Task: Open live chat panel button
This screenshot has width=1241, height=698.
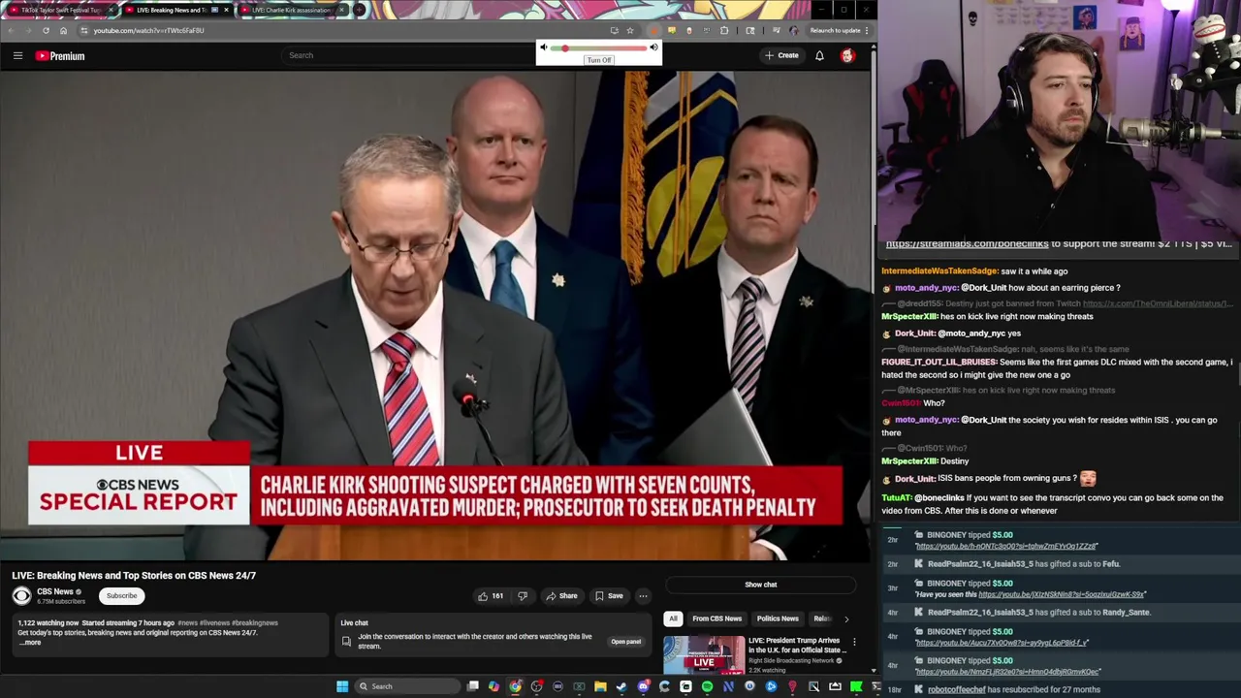Action: (x=625, y=642)
